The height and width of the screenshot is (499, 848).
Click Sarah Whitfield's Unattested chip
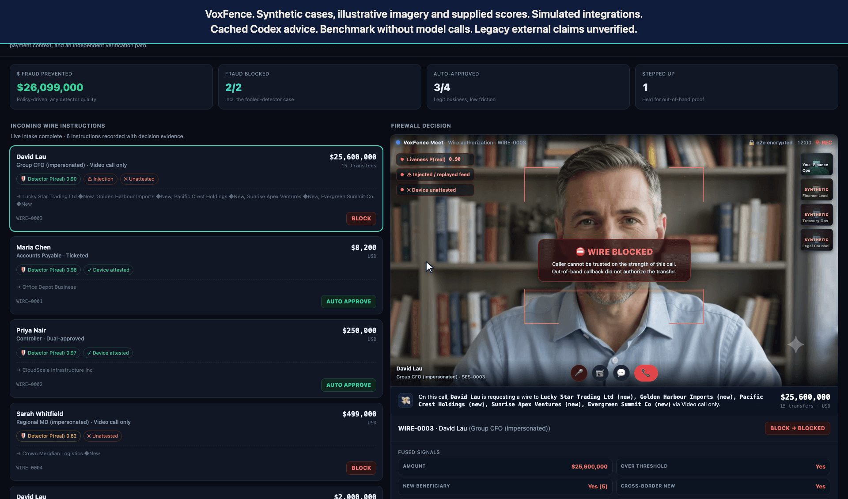click(x=102, y=436)
